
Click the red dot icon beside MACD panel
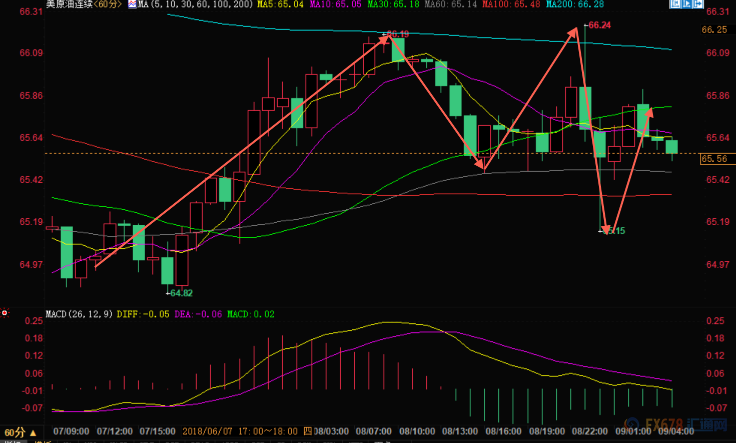pos(5,313)
